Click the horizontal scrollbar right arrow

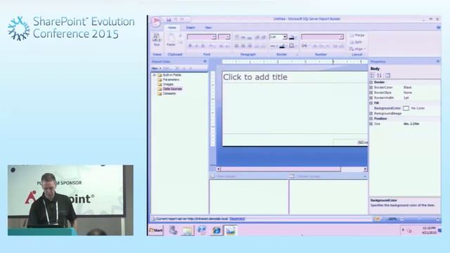(365, 169)
